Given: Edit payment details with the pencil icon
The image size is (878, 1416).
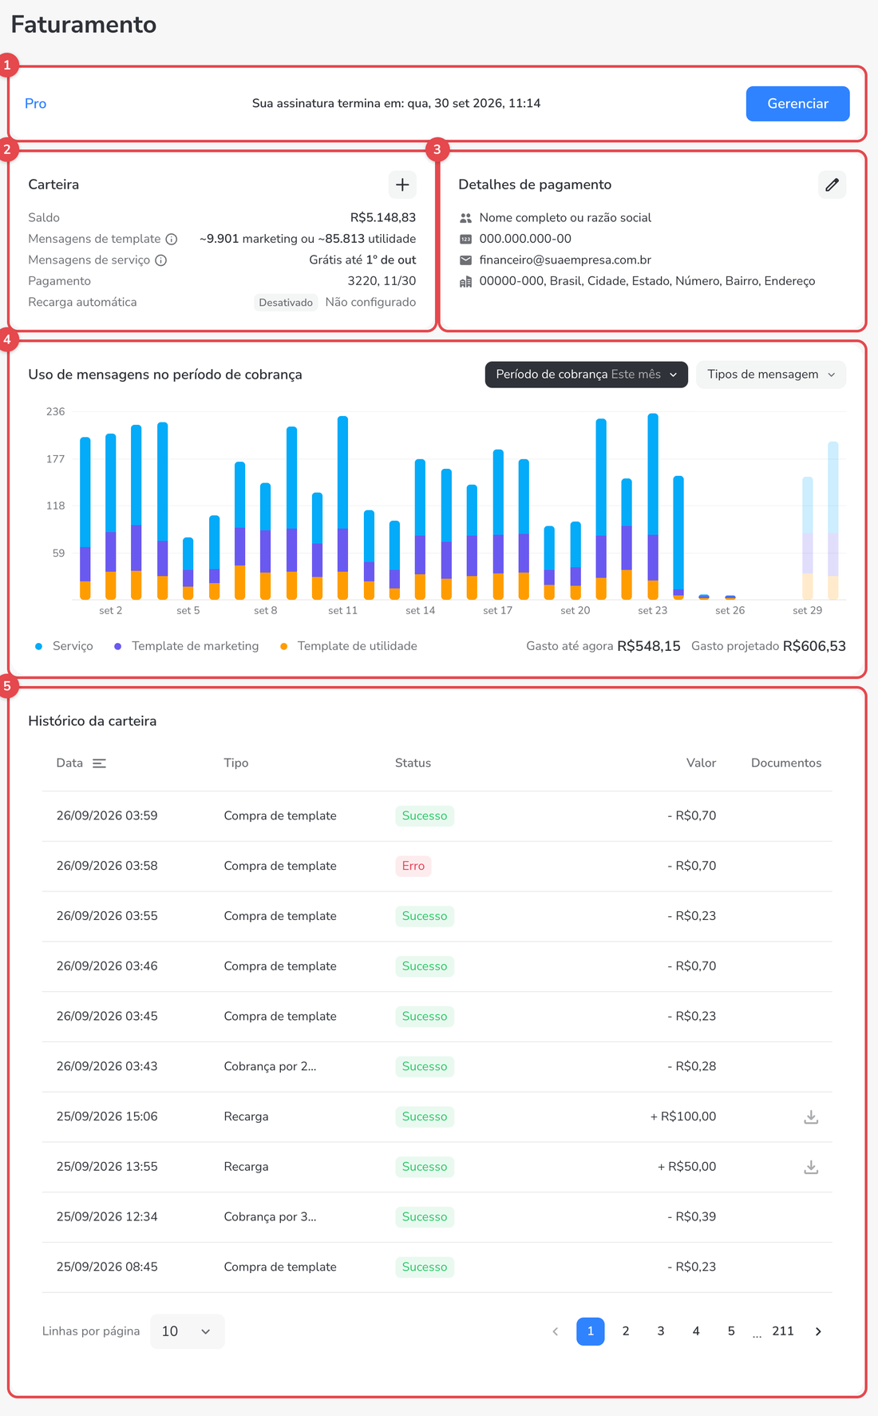Looking at the screenshot, I should coord(832,184).
